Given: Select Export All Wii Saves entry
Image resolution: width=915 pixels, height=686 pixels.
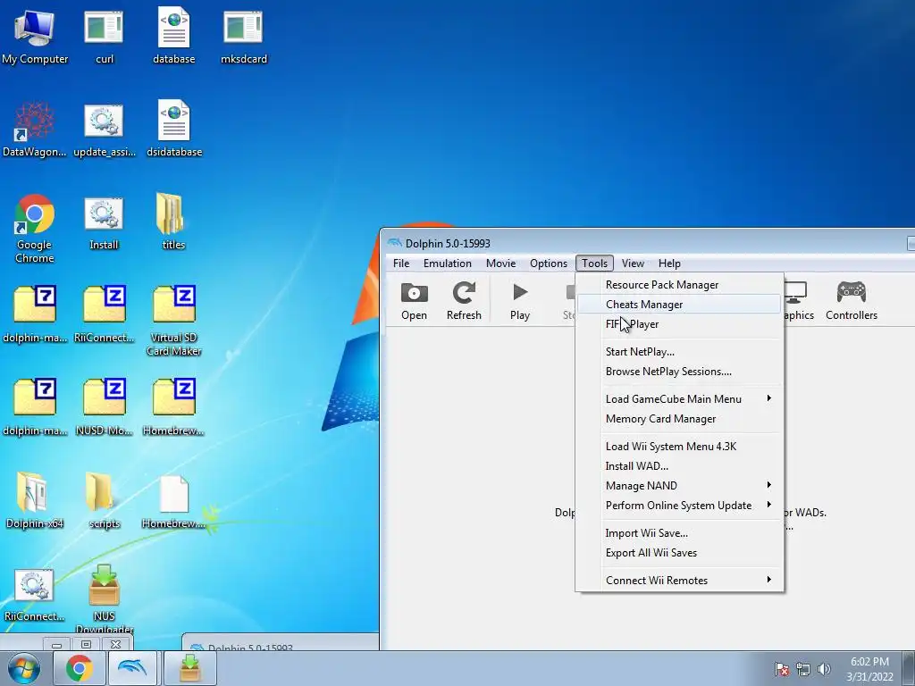Looking at the screenshot, I should [679, 552].
